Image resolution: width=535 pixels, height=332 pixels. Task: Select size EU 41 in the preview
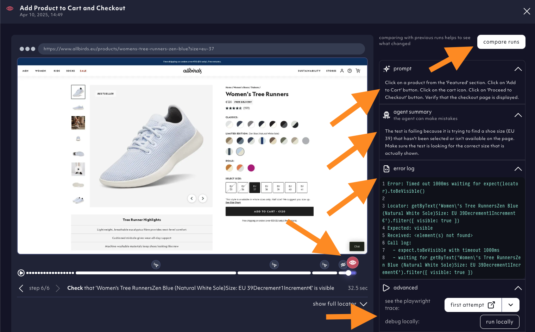(x=302, y=187)
